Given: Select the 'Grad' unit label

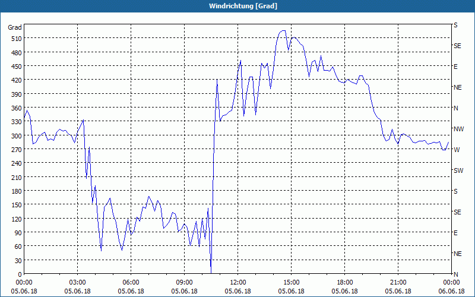Looking at the screenshot, I should click(15, 27).
